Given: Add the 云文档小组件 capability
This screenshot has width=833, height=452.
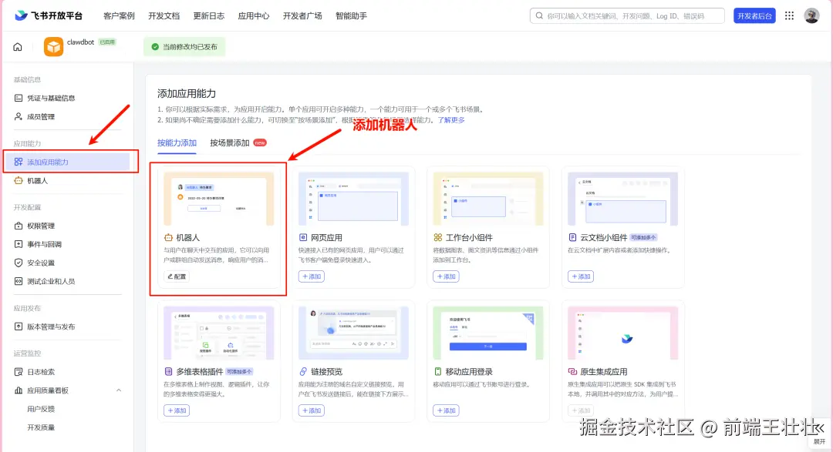Looking at the screenshot, I should (581, 276).
